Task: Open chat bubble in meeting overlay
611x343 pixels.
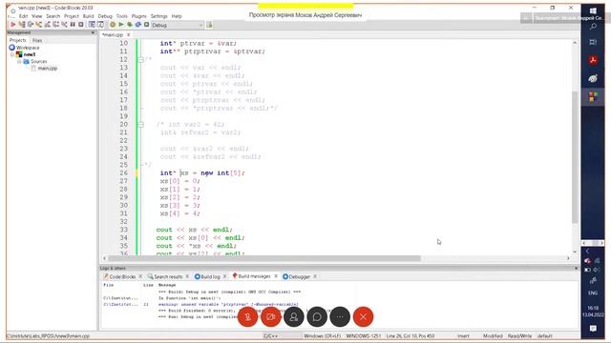Action: pos(317,317)
